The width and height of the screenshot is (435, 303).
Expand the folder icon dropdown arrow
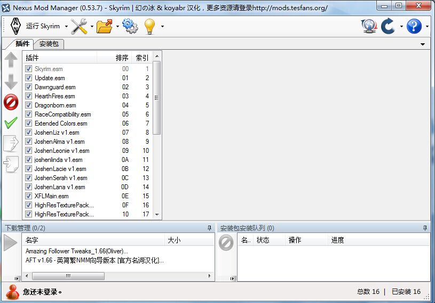click(x=117, y=27)
